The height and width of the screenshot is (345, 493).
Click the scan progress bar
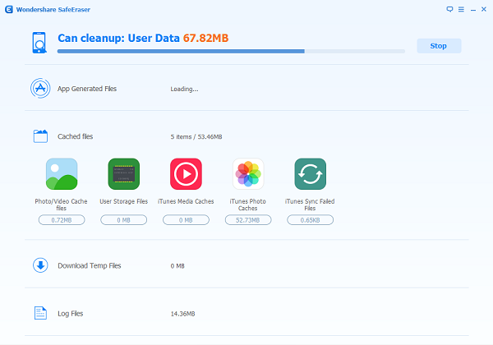coord(231,51)
